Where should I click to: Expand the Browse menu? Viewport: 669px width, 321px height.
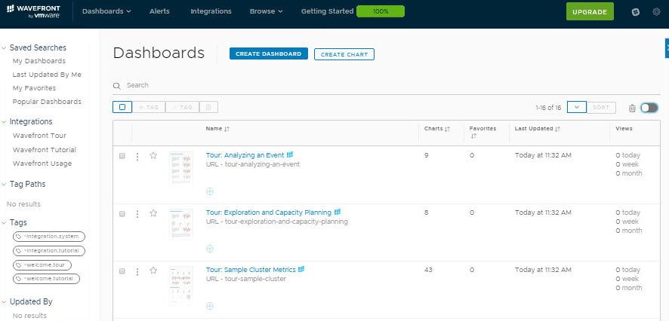pyautogui.click(x=266, y=11)
